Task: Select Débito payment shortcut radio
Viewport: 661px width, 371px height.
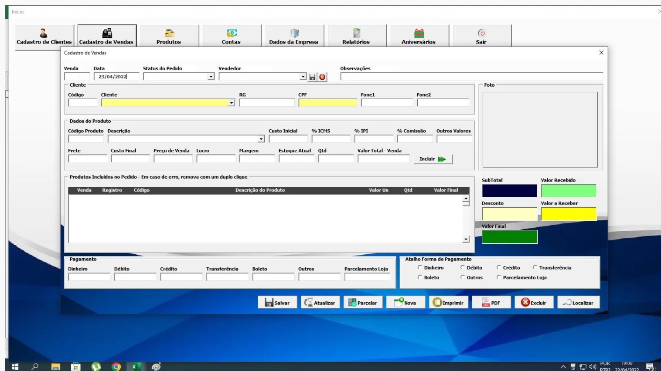Action: (463, 267)
